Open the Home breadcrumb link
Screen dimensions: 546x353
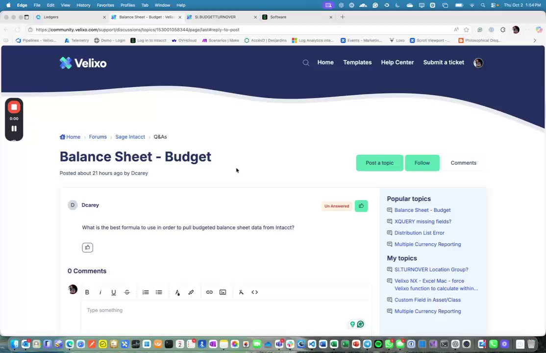click(x=70, y=137)
